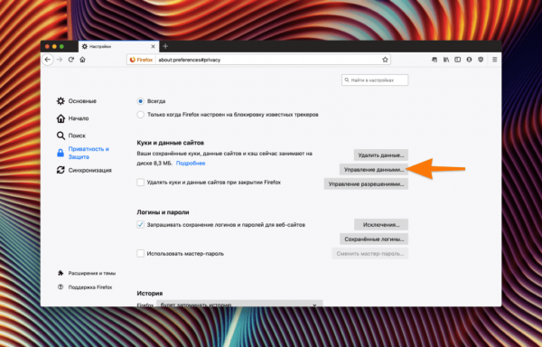The height and width of the screenshot is (347, 542).
Task: Reload the current page
Action: (x=70, y=60)
